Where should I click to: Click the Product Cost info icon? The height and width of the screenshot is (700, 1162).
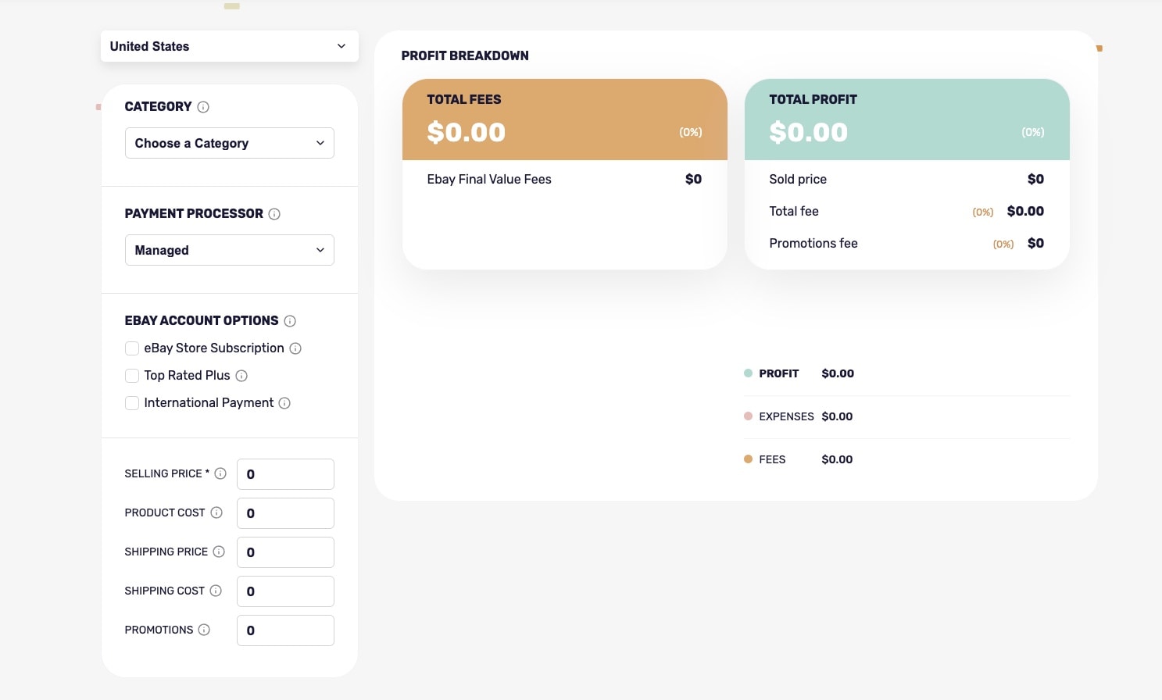[216, 512]
